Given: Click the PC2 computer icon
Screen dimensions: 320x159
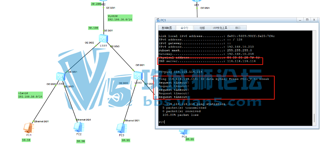Looking at the screenshot, I should point(79,127).
